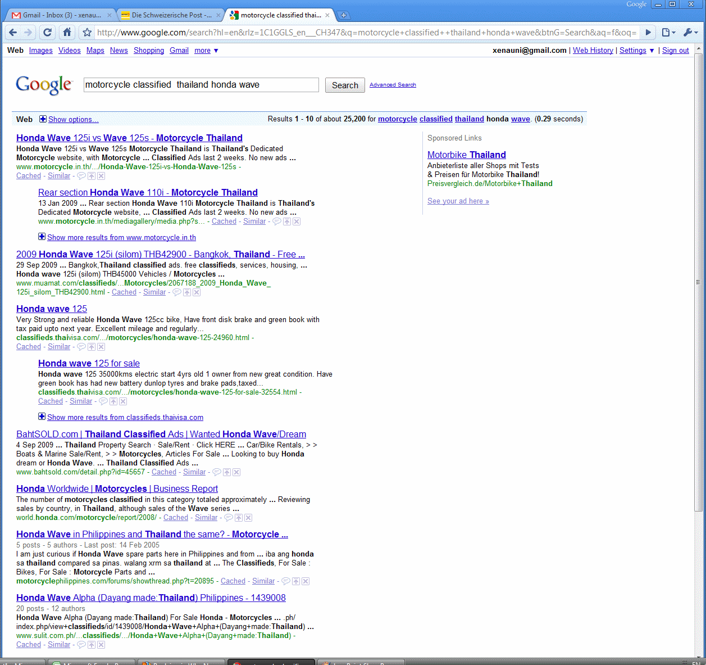This screenshot has width=706, height=665.
Task: Click 'See your ad here' link
Action: pos(458,201)
